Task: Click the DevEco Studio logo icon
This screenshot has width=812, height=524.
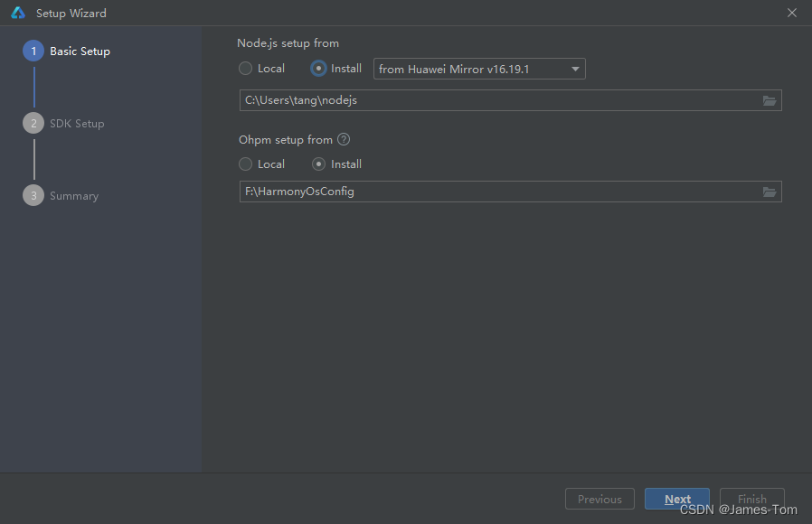Action: [18, 13]
